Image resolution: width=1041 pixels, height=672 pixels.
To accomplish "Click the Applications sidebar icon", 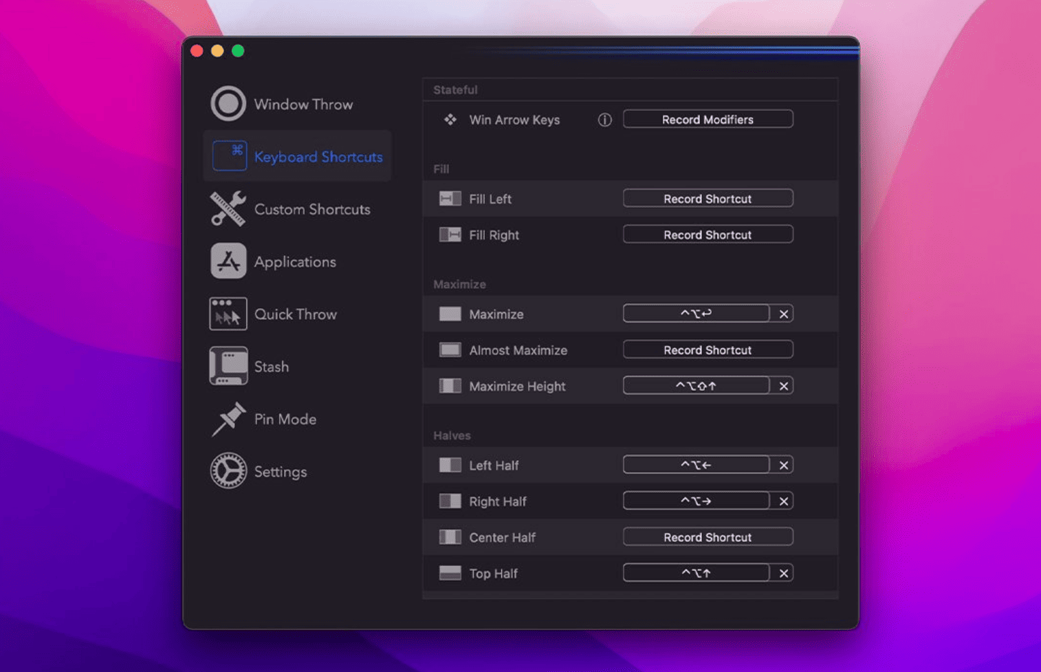I will click(x=228, y=261).
